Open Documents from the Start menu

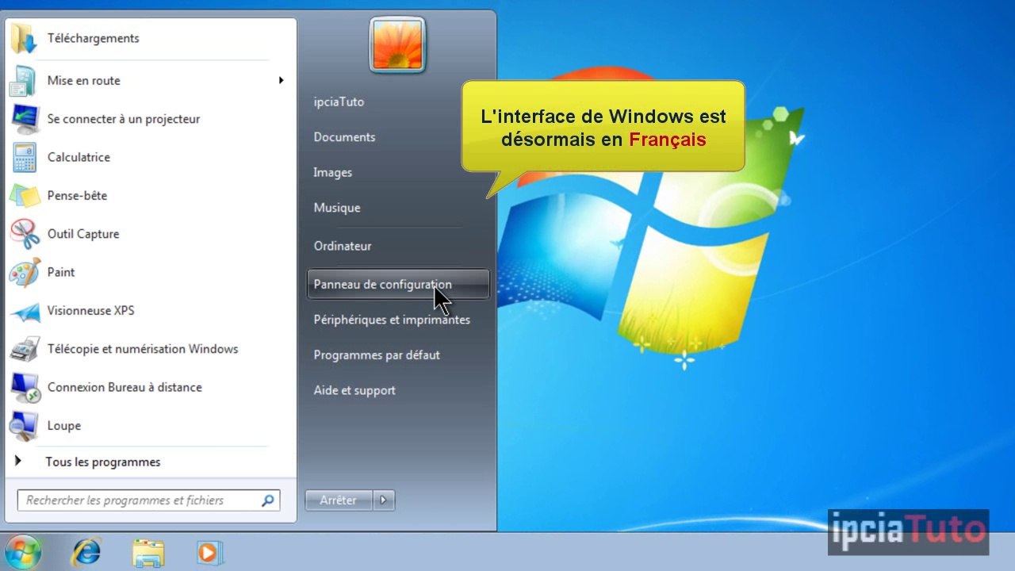[344, 137]
